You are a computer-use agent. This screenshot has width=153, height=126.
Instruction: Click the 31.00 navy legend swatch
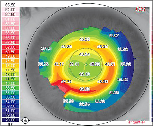[x=11, y=111]
